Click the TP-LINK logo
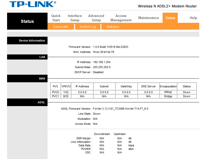200x159 pixels. pos(33,5)
